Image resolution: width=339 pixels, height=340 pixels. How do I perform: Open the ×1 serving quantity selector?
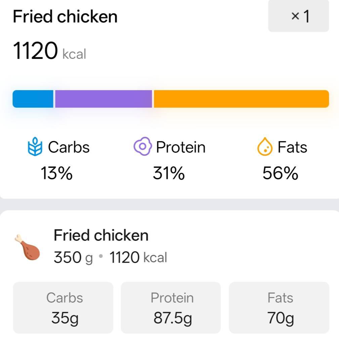point(298,16)
